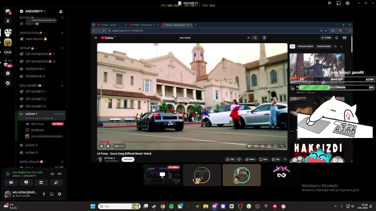This screenshot has height=211, width=376.
Task: Start YouTube voice search microphone
Action: [x=264, y=38]
